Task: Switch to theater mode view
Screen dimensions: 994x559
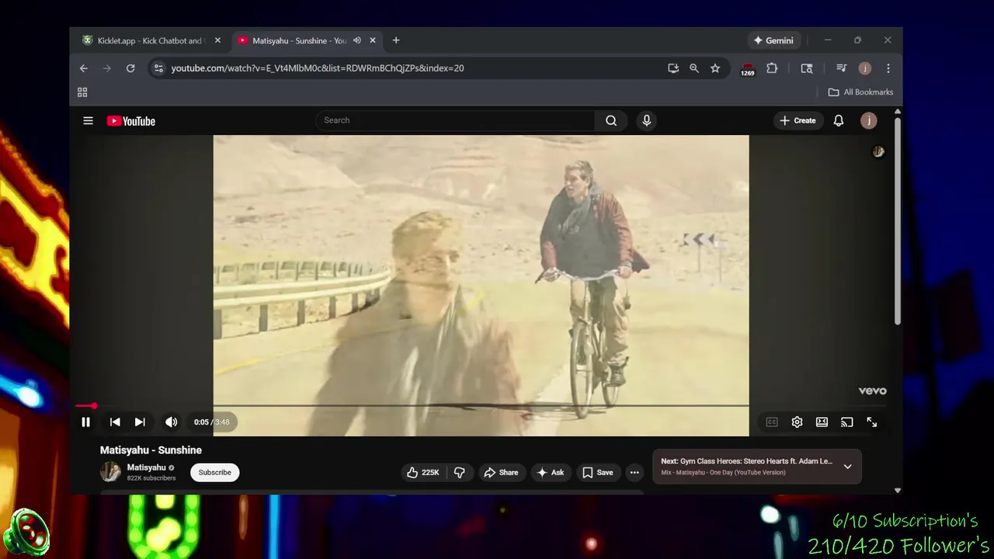Action: pos(822,422)
